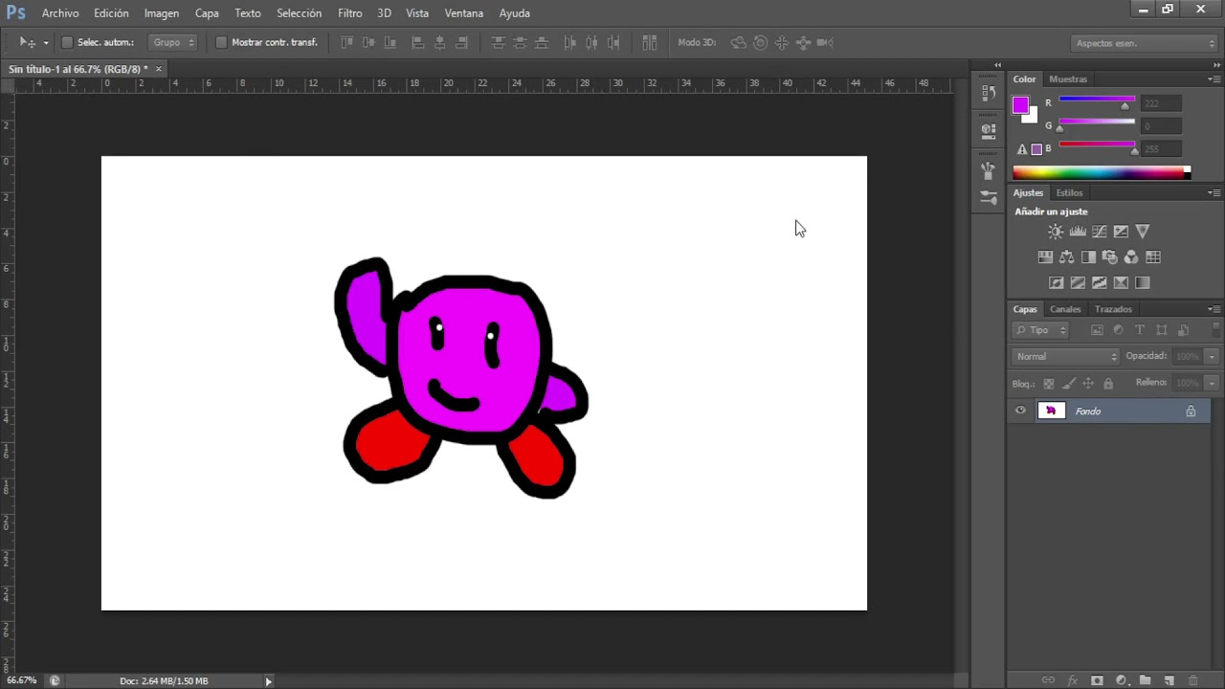This screenshot has height=689, width=1225.
Task: Add a Black & White adjustment
Action: click(1088, 257)
